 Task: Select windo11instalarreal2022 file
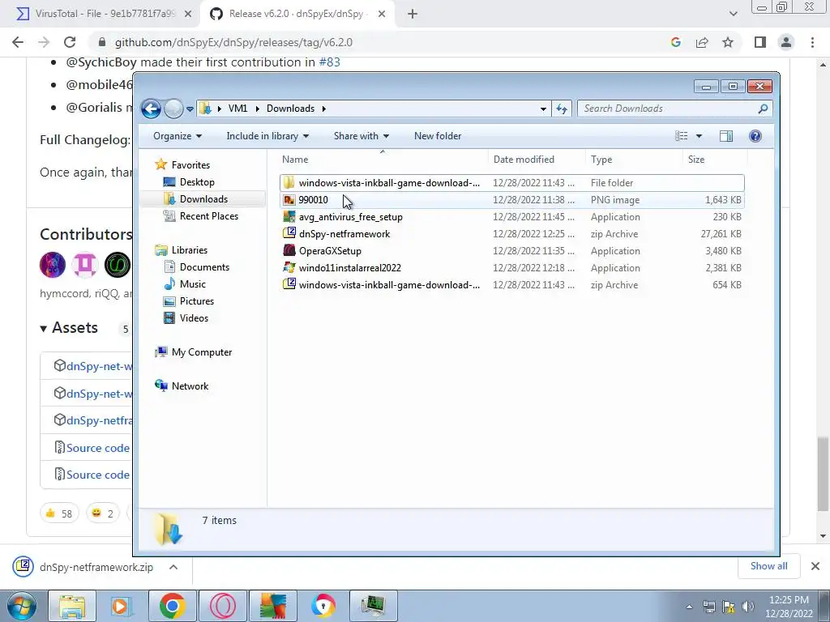(512, 267)
